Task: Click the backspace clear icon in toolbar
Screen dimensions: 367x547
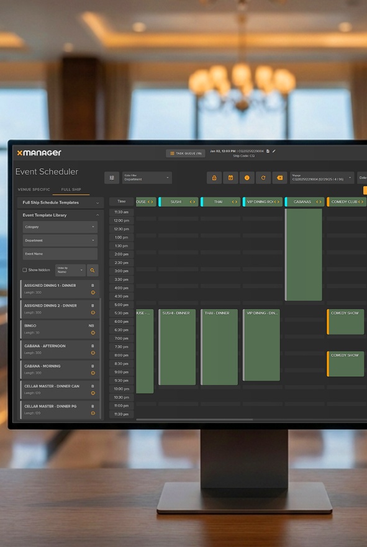Action: coord(280,178)
